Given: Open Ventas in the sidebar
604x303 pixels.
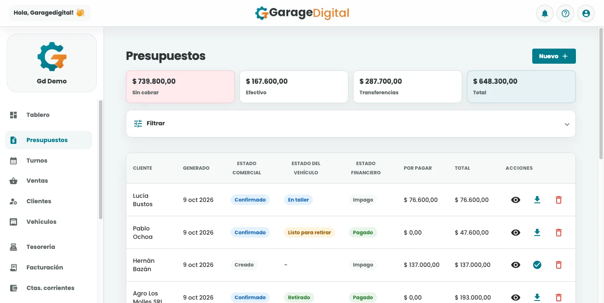Looking at the screenshot, I should coord(49,181).
